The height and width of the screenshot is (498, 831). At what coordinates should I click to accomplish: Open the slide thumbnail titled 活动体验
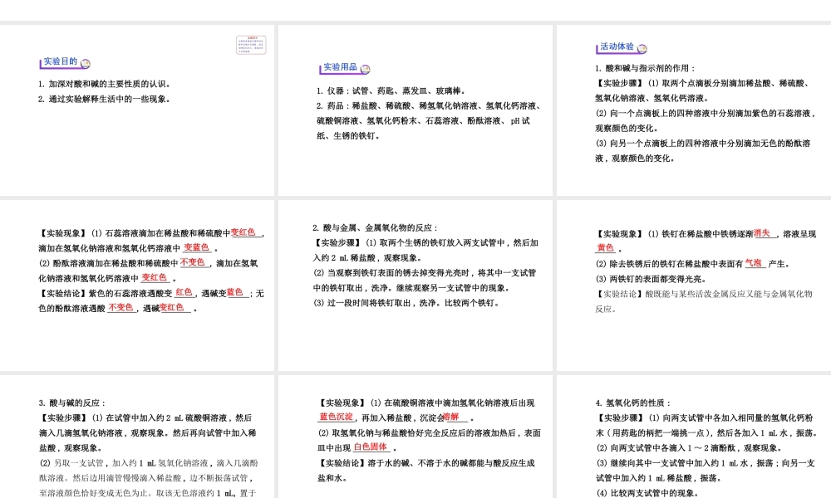click(x=694, y=110)
